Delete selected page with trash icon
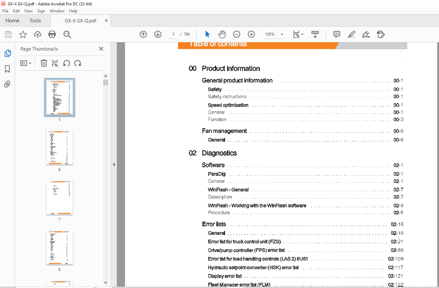Viewport: 439px width, 288px height. 44,63
